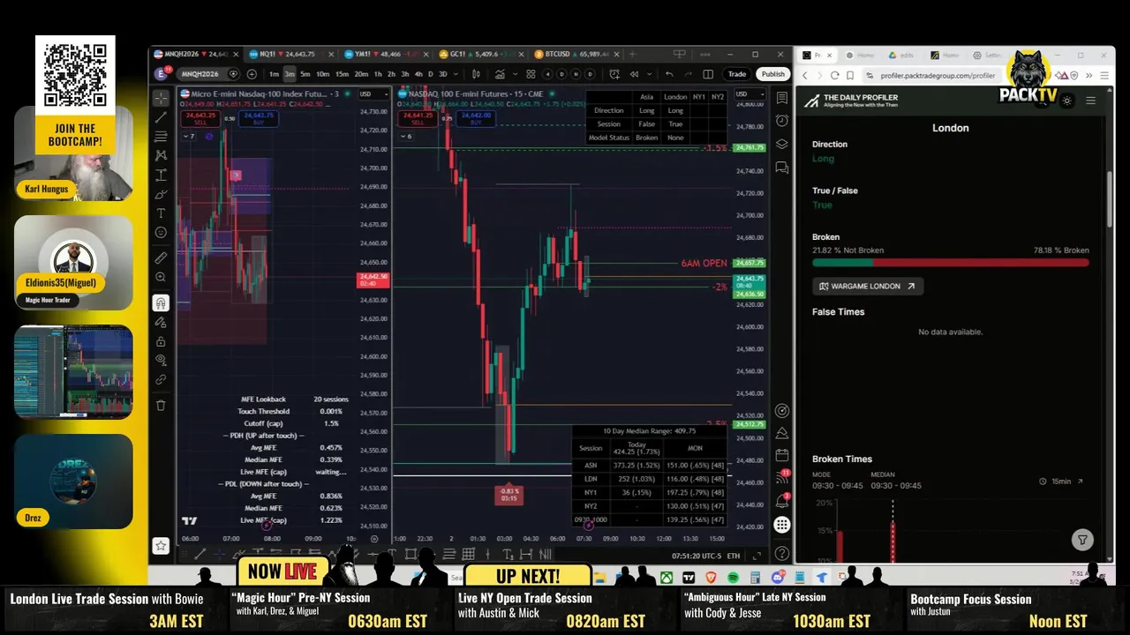This screenshot has width=1130, height=635.
Task: Select the patterns drawing tool
Action: [x=161, y=156]
